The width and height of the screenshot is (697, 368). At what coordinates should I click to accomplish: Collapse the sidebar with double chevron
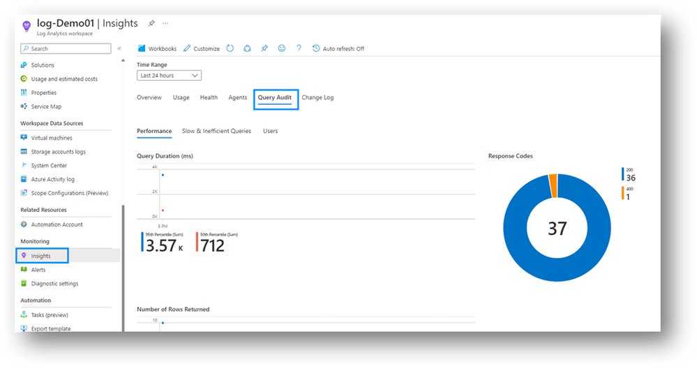119,48
